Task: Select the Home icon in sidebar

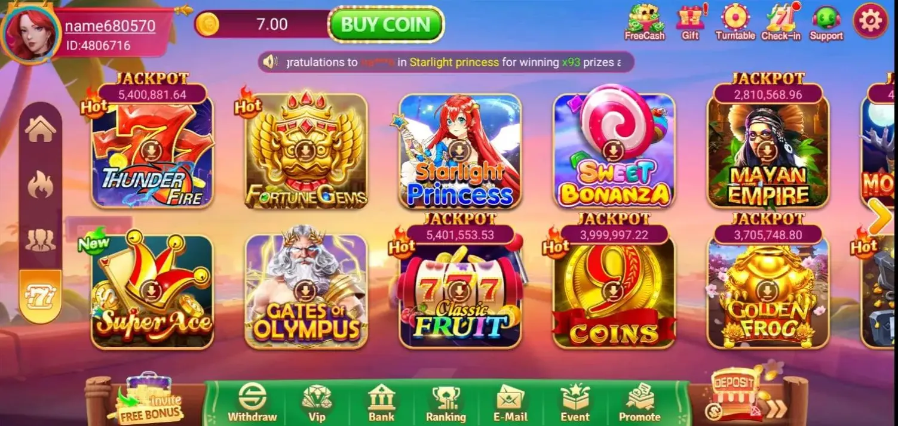Action: 41,129
